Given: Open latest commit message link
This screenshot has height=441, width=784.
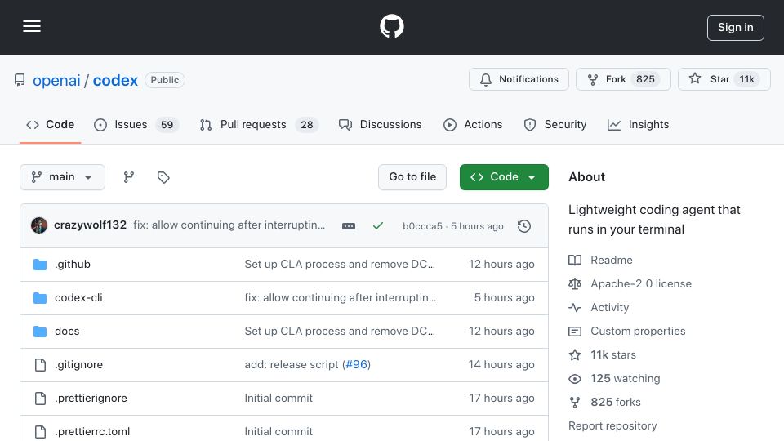Looking at the screenshot, I should (229, 225).
